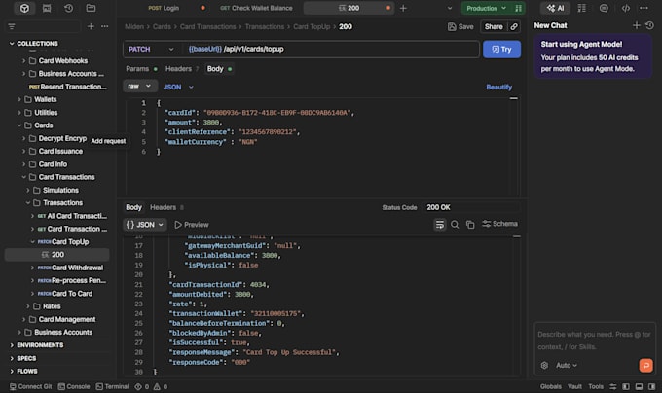Open the Auto model dropdown in chat

click(567, 365)
